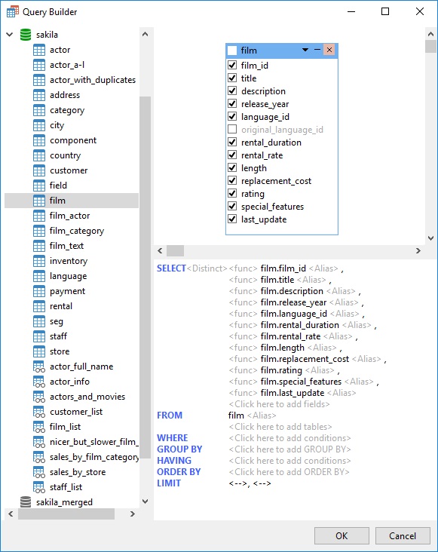Click the diagram horizontal scroll-left arrow
The height and width of the screenshot is (552, 438).
pyautogui.click(x=160, y=250)
